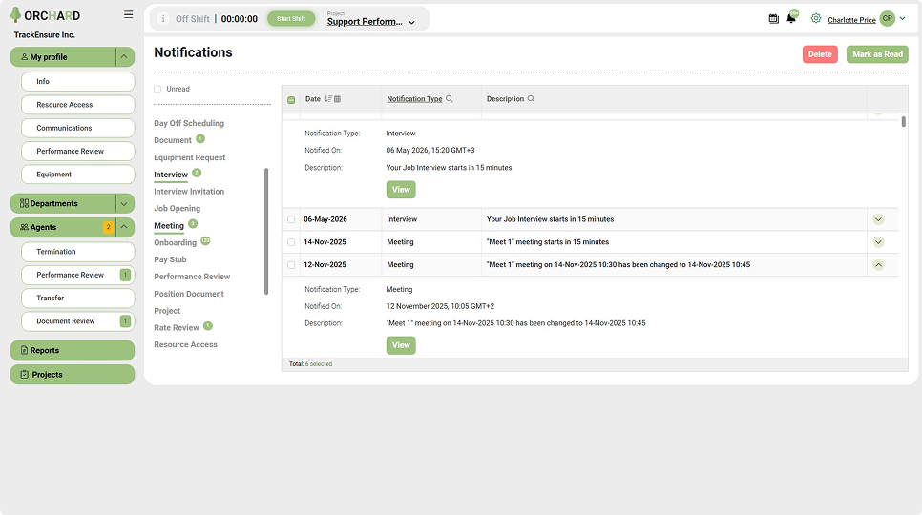Open the settings gear icon
922x515 pixels.
click(x=815, y=19)
